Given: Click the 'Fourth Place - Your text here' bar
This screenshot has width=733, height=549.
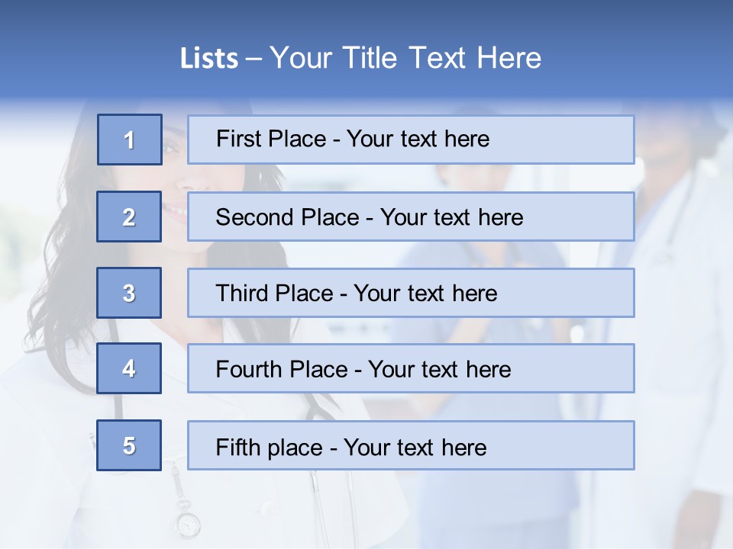Looking at the screenshot, I should (x=411, y=368).
